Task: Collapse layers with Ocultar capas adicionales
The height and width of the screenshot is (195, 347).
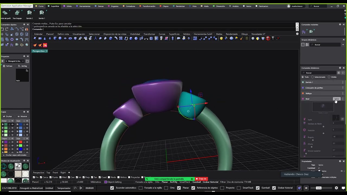Action: [15, 155]
